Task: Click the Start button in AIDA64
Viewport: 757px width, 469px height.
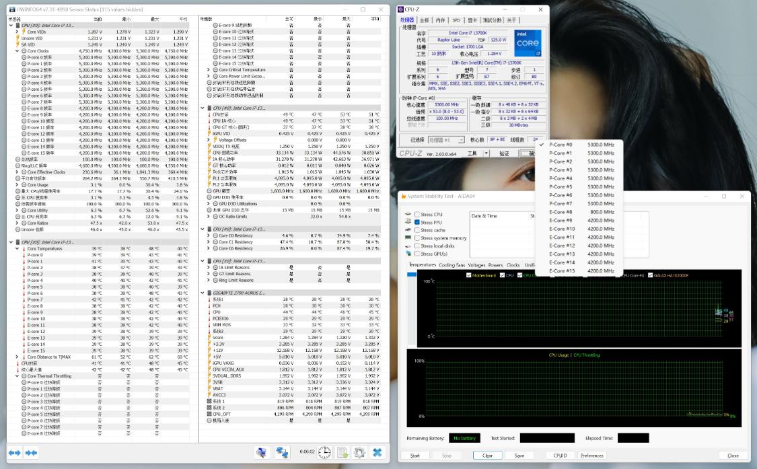Action: pyautogui.click(x=414, y=456)
